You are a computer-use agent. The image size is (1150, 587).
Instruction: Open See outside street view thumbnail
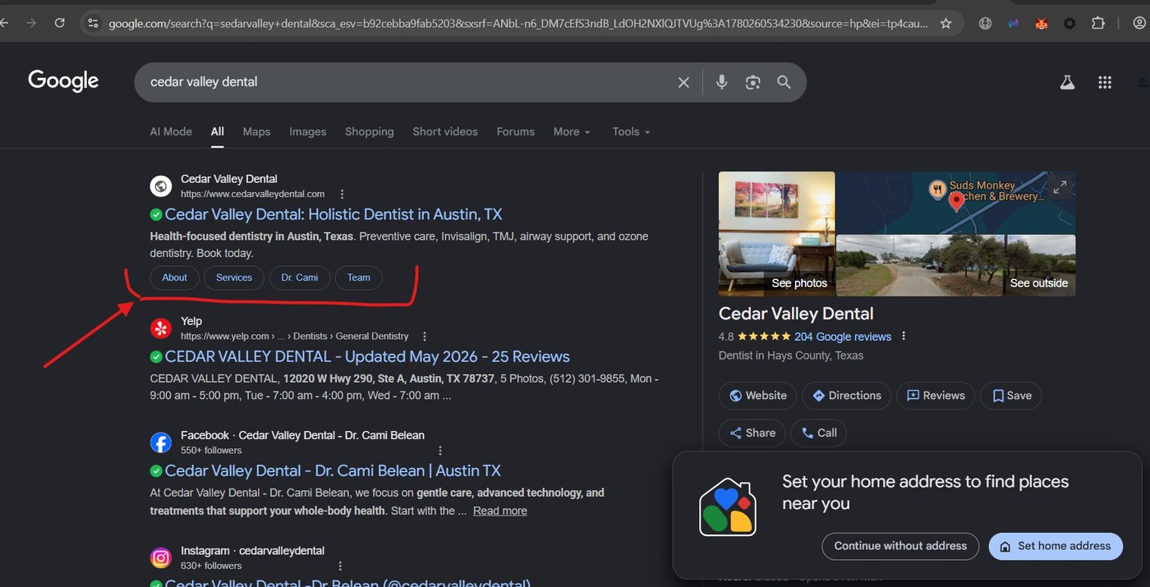pyautogui.click(x=955, y=266)
